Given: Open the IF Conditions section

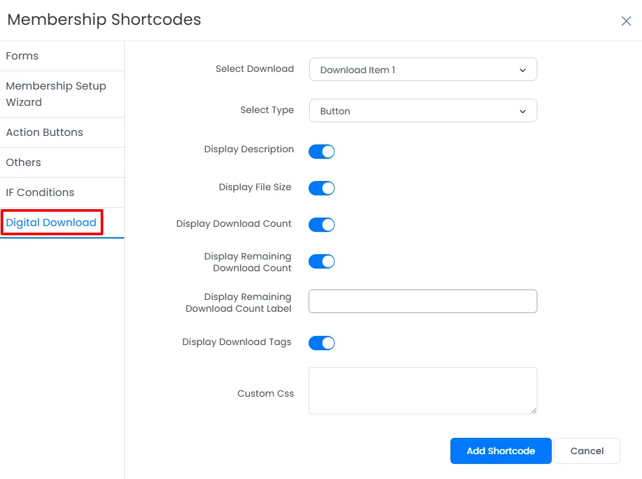Looking at the screenshot, I should tap(41, 192).
